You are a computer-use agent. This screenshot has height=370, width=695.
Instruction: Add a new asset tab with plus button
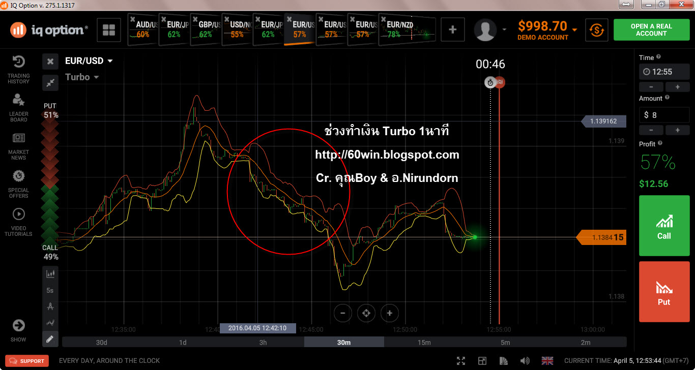pos(453,30)
